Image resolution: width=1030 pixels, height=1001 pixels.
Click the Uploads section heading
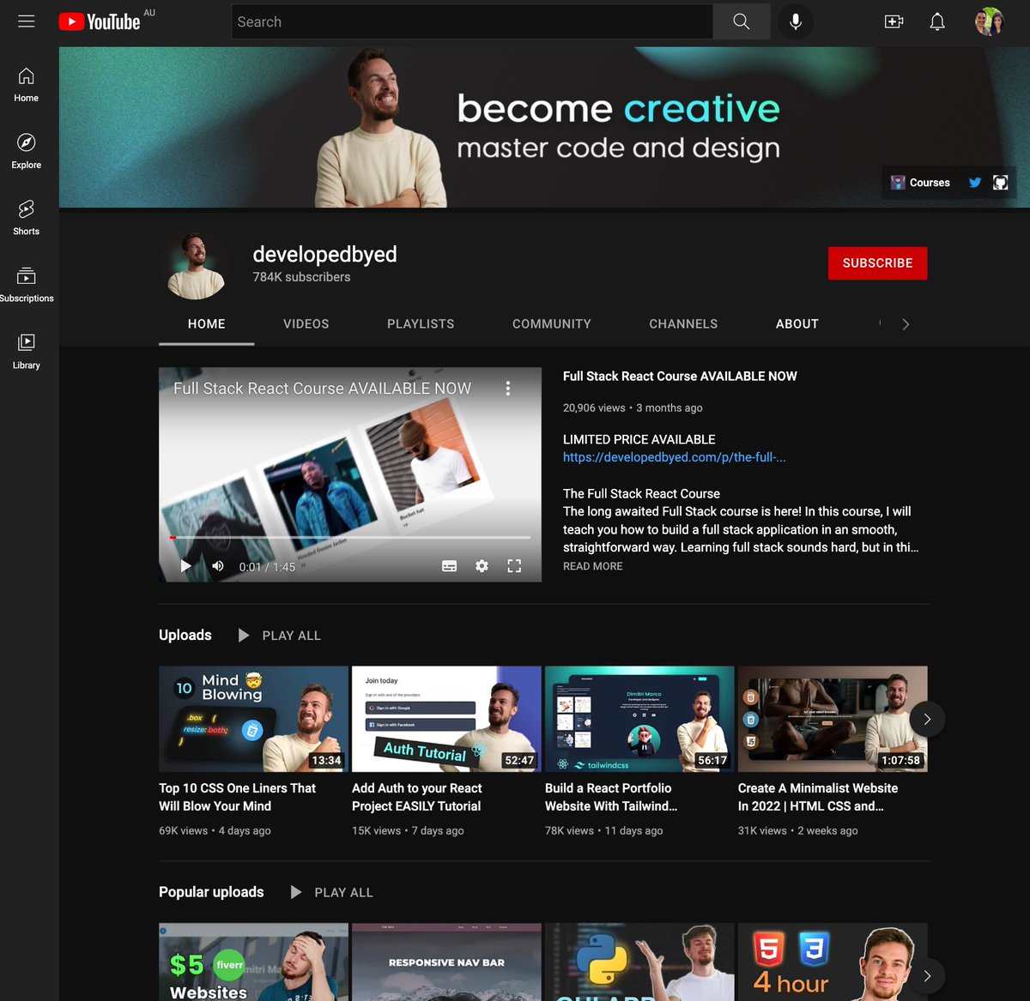(x=185, y=635)
